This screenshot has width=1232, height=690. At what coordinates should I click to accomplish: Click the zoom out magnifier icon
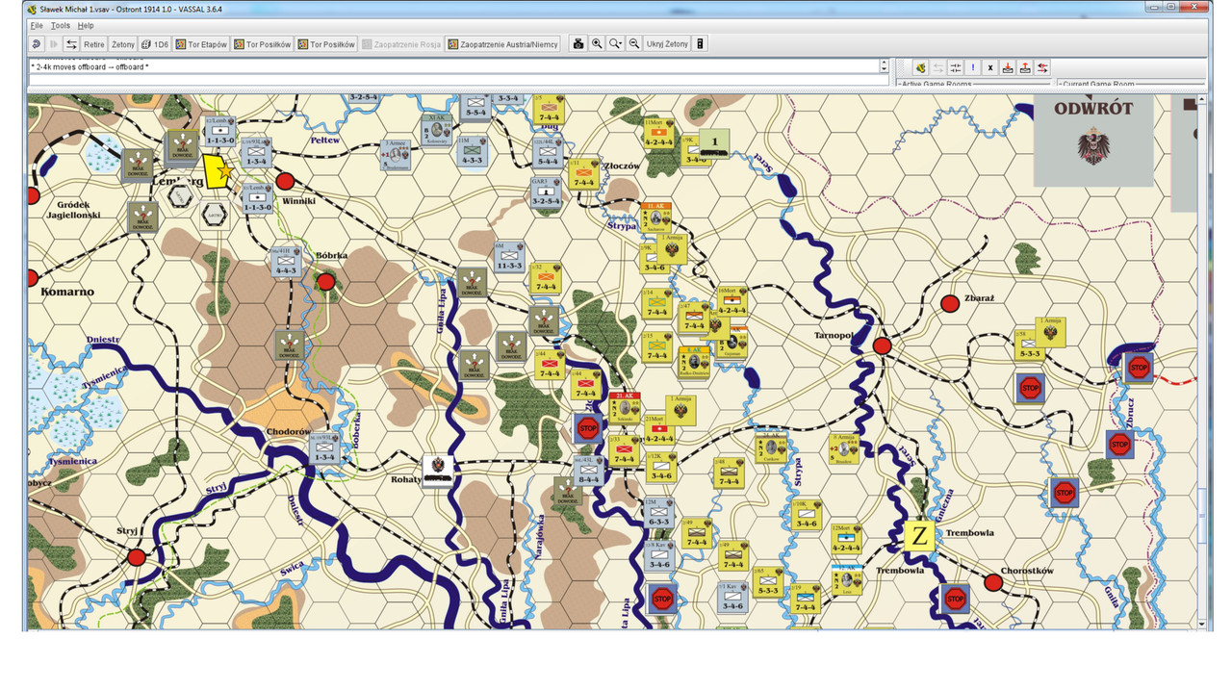[x=634, y=44]
